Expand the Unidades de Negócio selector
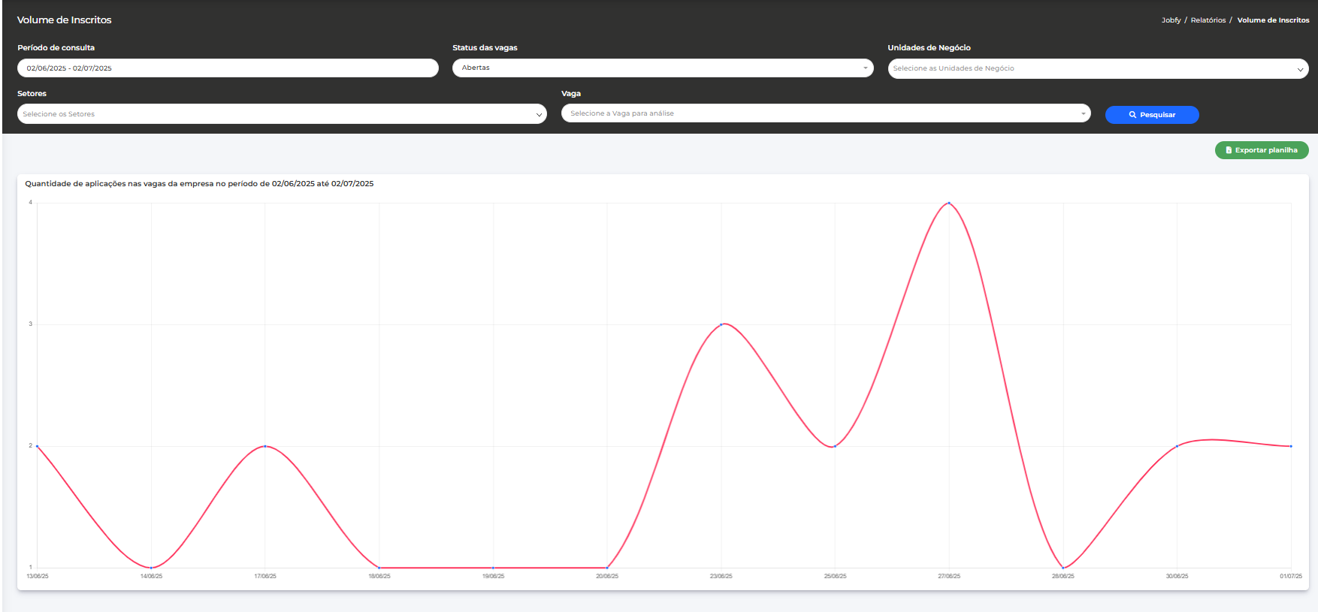This screenshot has height=612, width=1318. [1097, 68]
